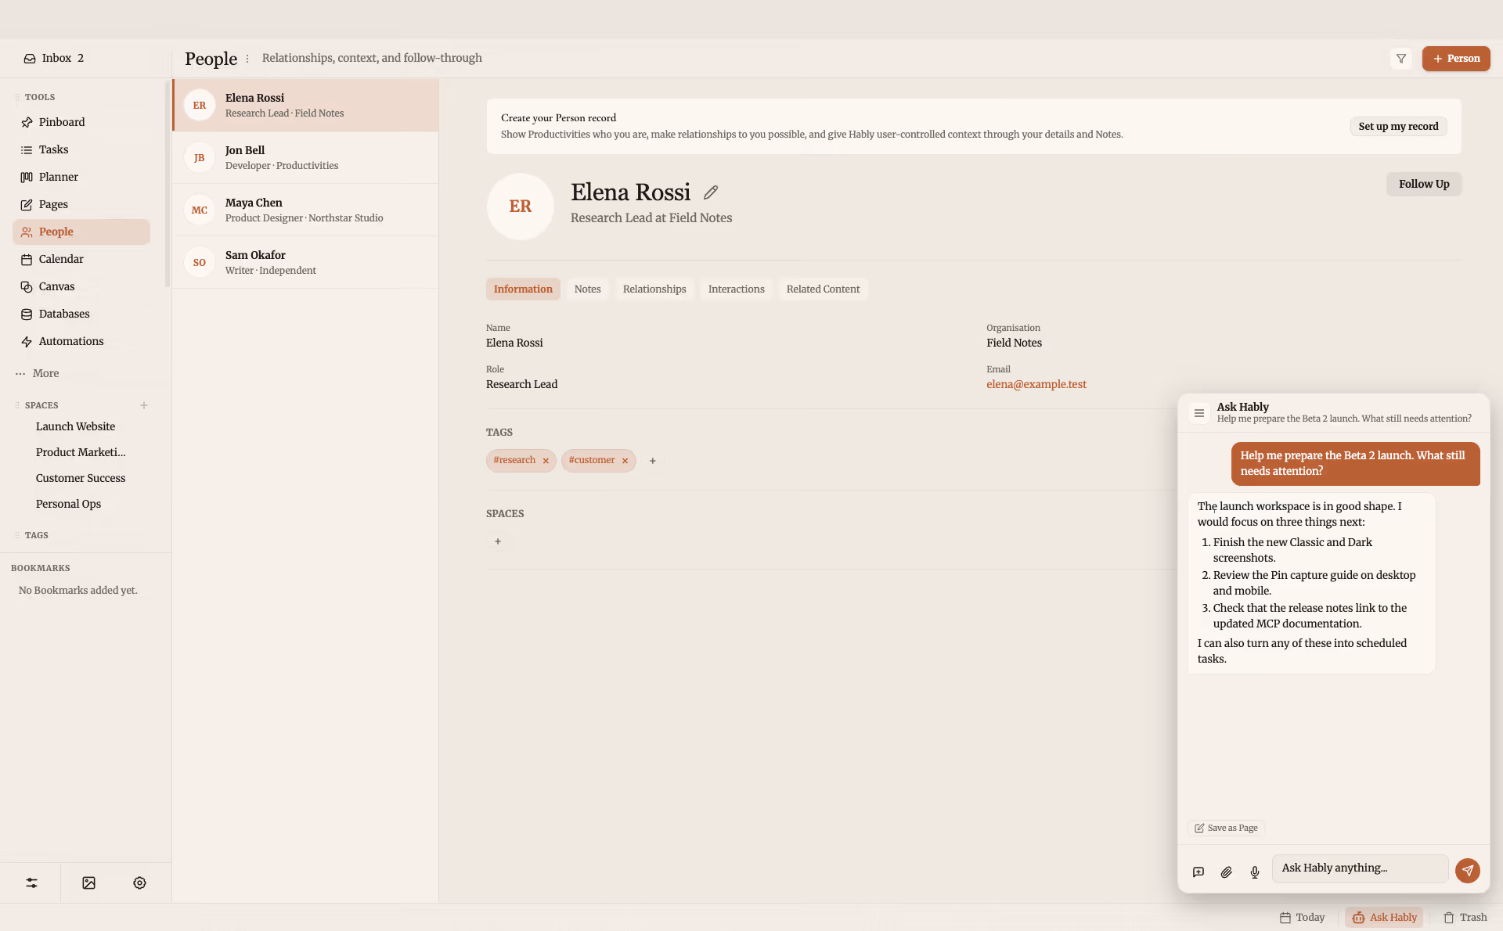Click the microphone voice input icon
The width and height of the screenshot is (1503, 931).
(1255, 872)
